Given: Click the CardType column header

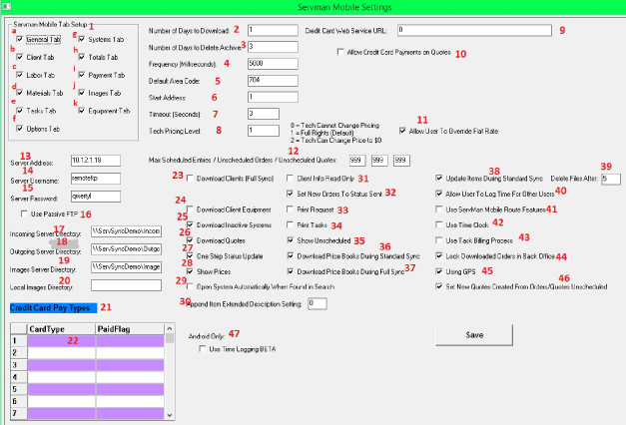Looking at the screenshot, I should 62,329.
